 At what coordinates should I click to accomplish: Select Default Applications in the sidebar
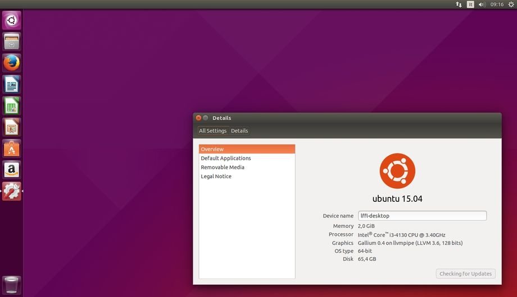pos(226,159)
